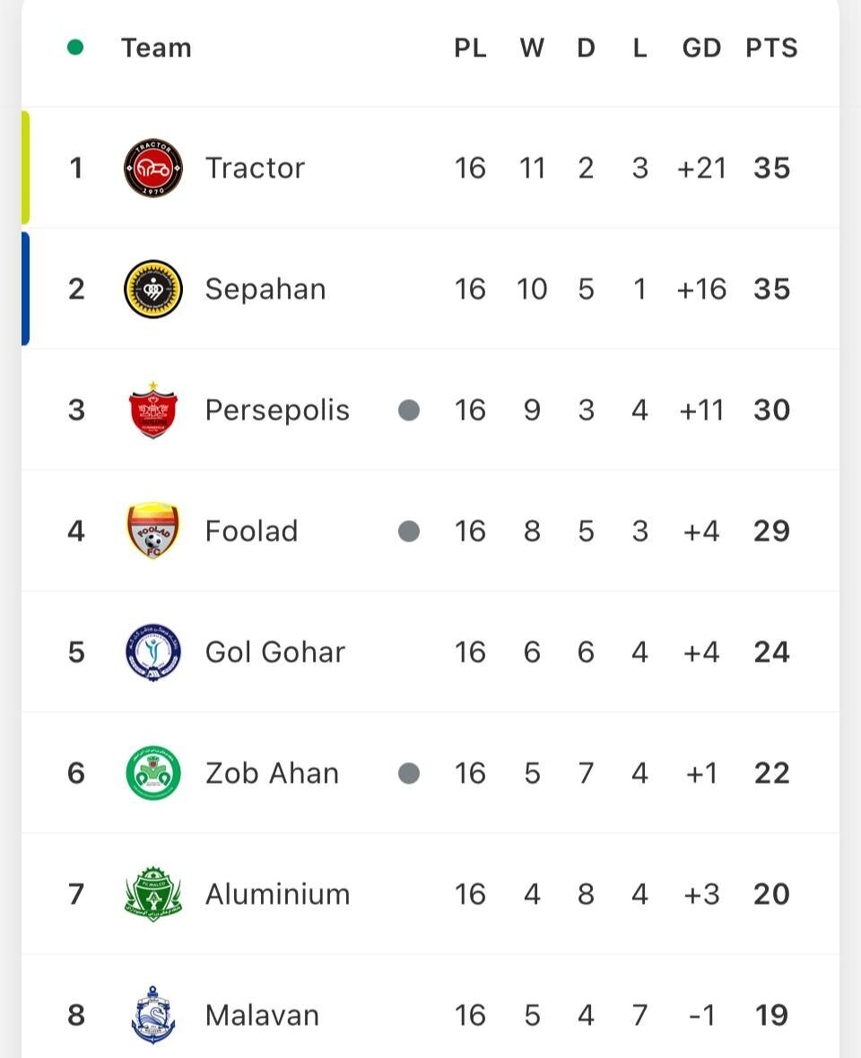Open the Aluminium FC badge
Viewport: 861px width, 1058px height.
click(x=152, y=894)
